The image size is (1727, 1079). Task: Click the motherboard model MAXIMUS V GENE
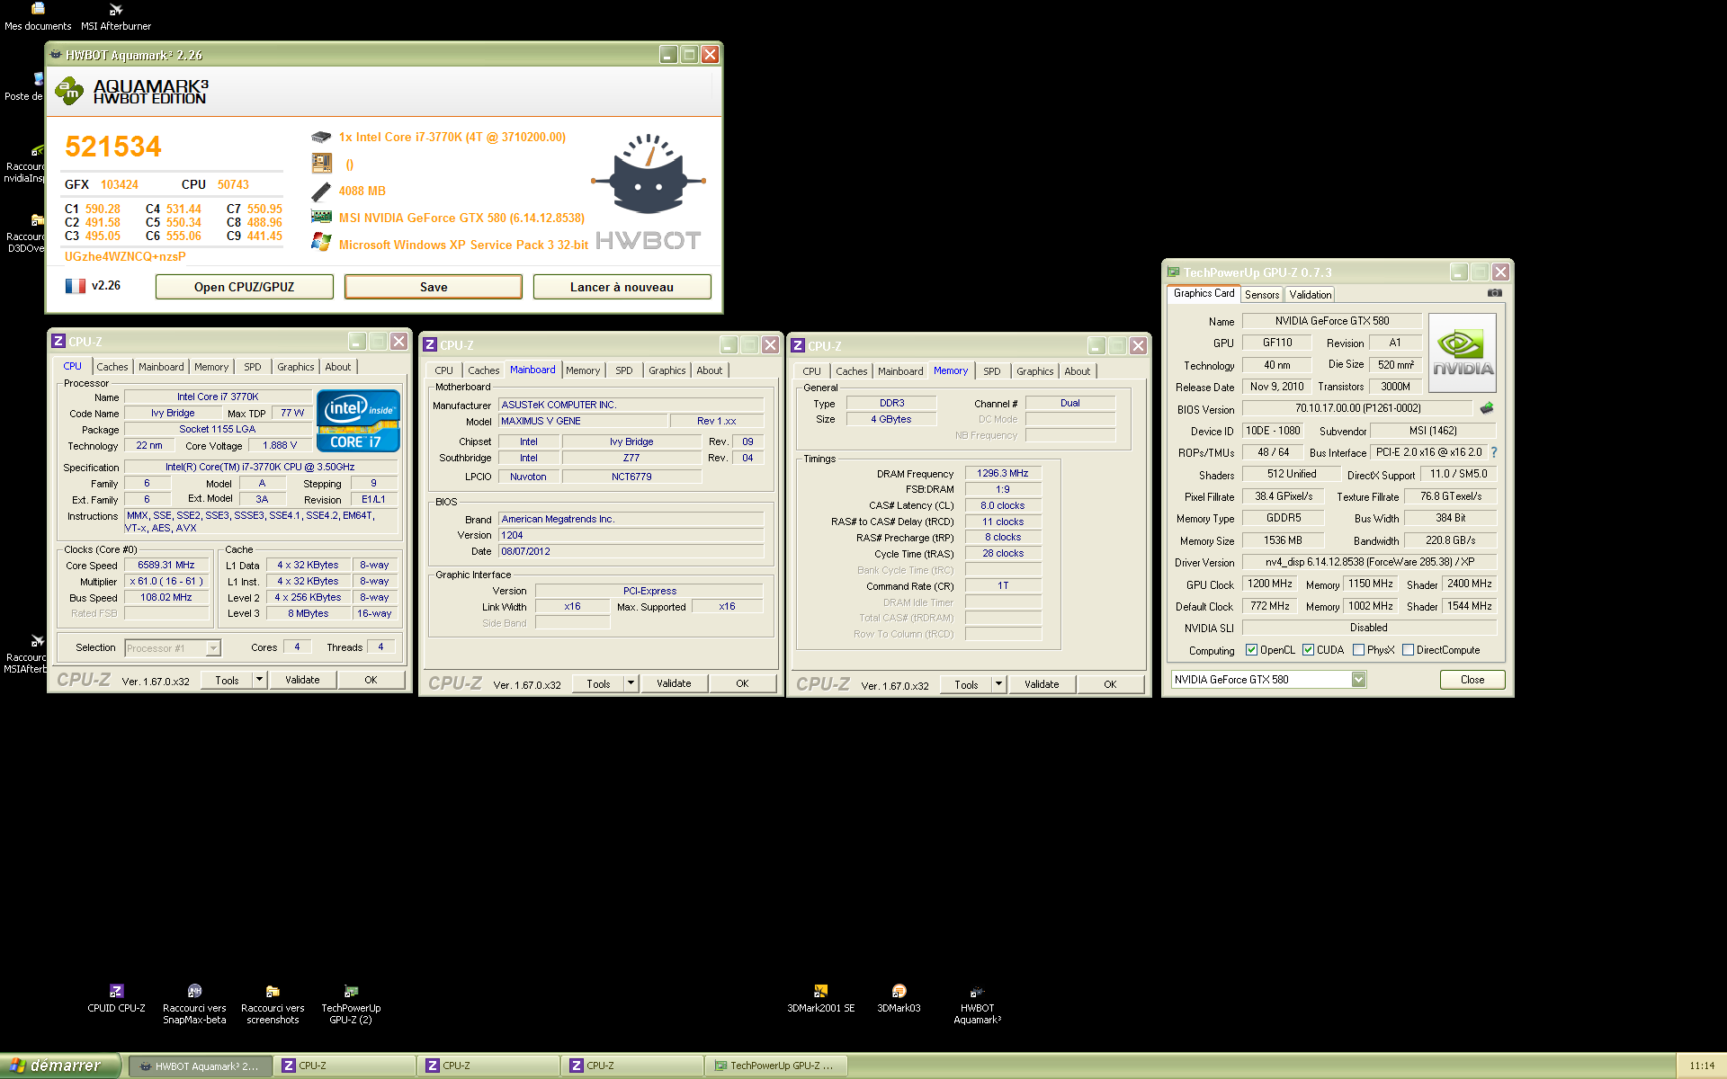pyautogui.click(x=584, y=422)
